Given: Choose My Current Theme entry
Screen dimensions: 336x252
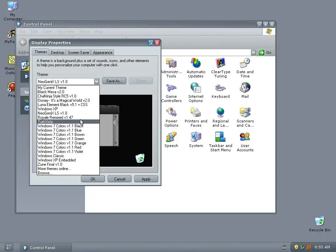Looking at the screenshot, I should [68, 87].
